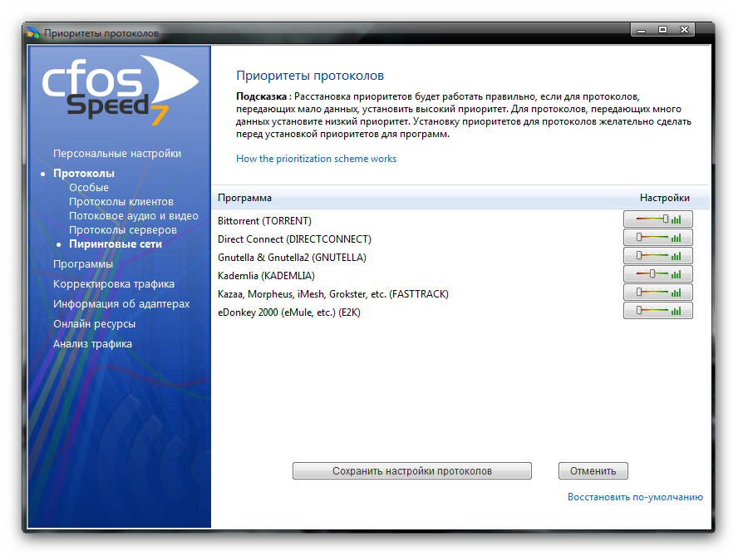Click the window title bar app icon
The height and width of the screenshot is (556, 738).
[33, 33]
